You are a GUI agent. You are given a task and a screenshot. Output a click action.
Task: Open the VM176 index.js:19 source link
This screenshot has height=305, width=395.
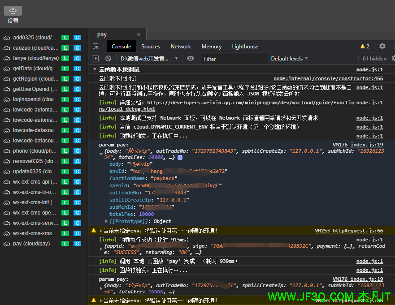coord(357,145)
